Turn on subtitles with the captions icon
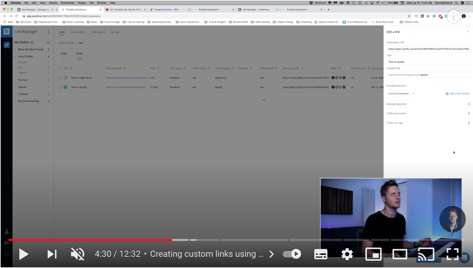This screenshot has width=473, height=268. [320, 254]
